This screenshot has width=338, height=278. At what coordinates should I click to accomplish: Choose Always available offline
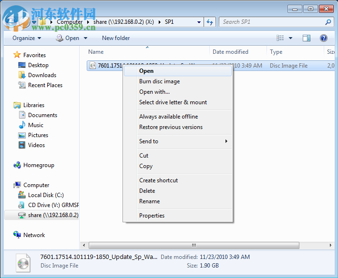click(178, 117)
